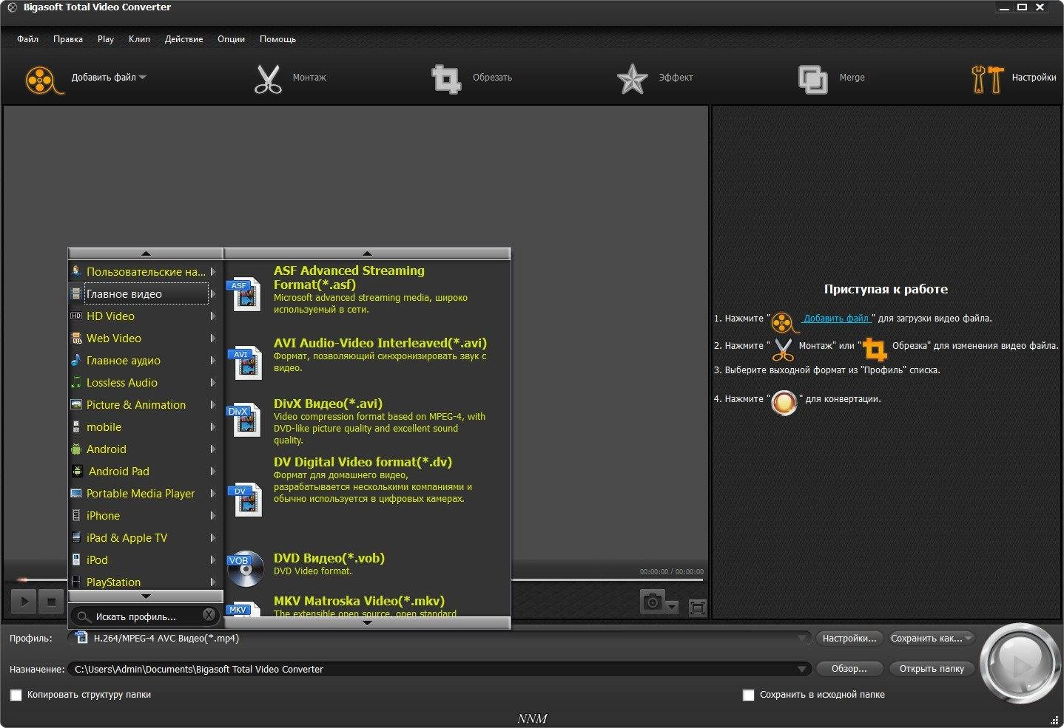Click the Merge toolbar icon
The image size is (1064, 728).
point(812,79)
